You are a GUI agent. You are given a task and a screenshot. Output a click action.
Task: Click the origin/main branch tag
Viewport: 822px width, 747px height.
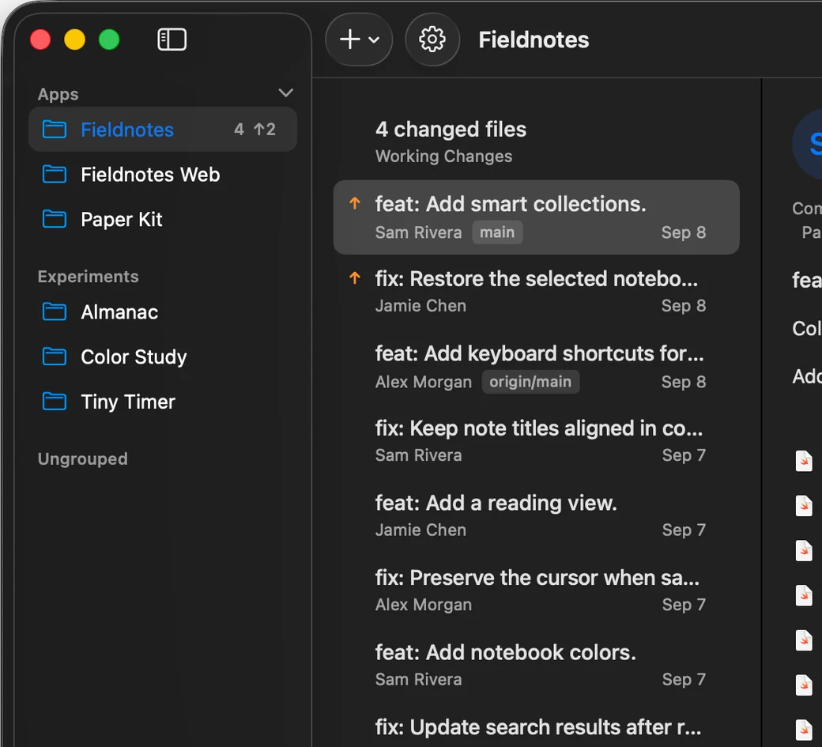[530, 382]
